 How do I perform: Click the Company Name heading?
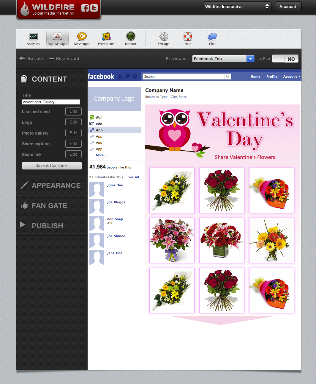[164, 90]
